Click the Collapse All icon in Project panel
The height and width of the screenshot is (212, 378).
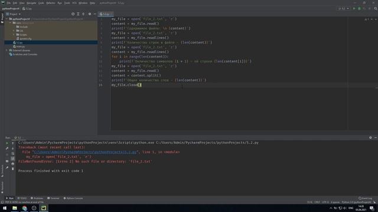click(83, 14)
